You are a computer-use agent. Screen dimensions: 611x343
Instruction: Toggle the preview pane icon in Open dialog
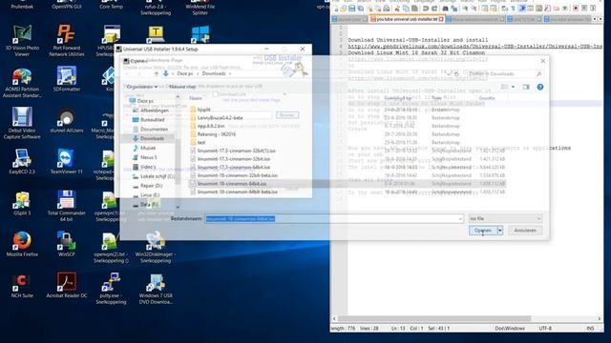(x=526, y=87)
